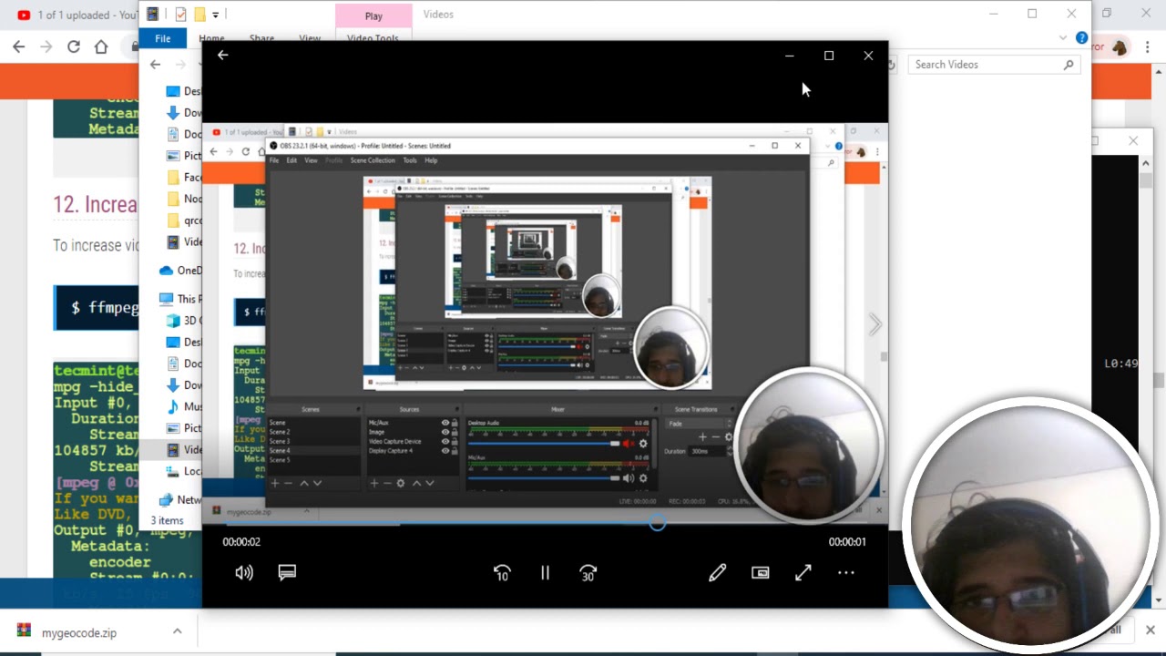Pause the playing video
Screen dimensions: 1166x656
tap(545, 572)
